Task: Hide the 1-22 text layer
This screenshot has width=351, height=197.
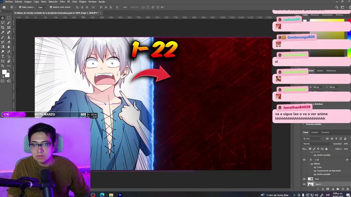Action: [304, 160]
